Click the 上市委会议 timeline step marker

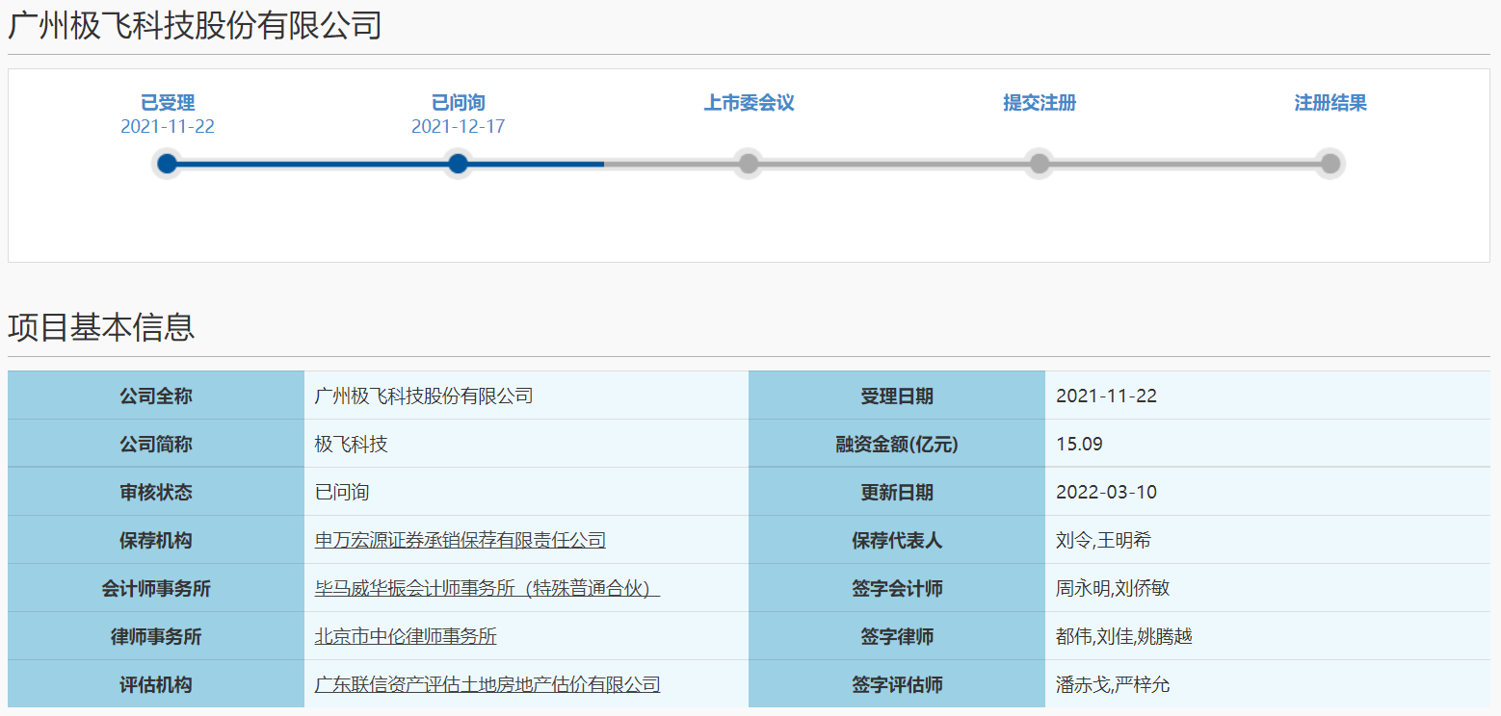(x=749, y=164)
